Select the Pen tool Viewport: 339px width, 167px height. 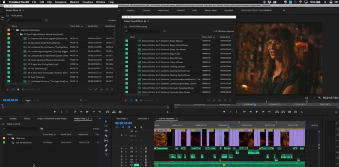[x=106, y=145]
